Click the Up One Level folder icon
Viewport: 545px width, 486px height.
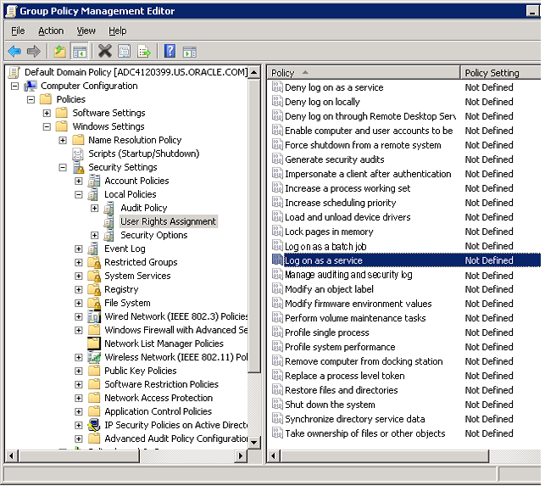(x=59, y=52)
